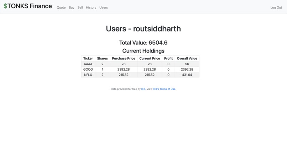Follow the IEX data provider link
This screenshot has width=287, height=163.
(143, 89)
